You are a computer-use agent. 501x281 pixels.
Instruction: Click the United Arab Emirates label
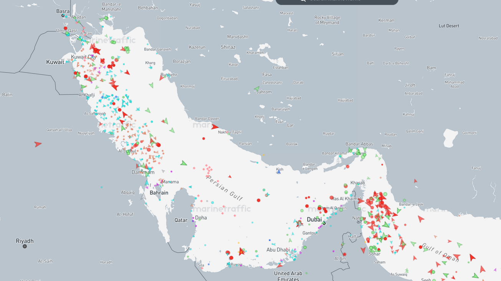pos(288,276)
